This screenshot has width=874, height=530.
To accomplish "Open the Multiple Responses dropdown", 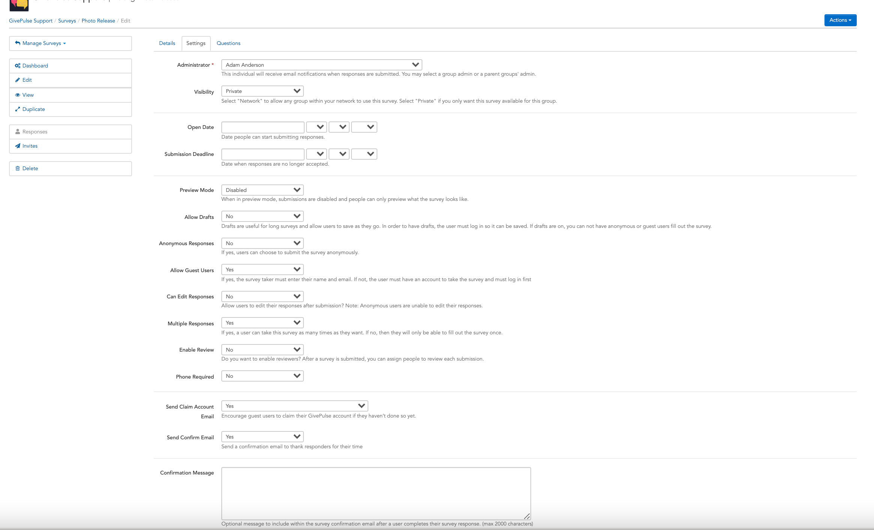I will click(x=263, y=323).
